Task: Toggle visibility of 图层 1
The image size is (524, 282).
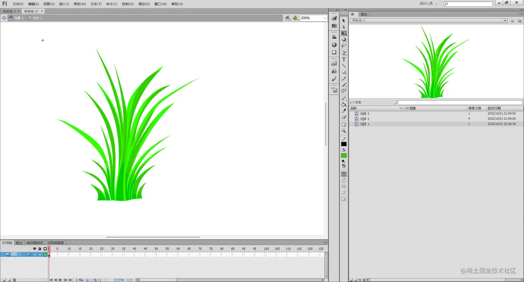Action: (35, 254)
